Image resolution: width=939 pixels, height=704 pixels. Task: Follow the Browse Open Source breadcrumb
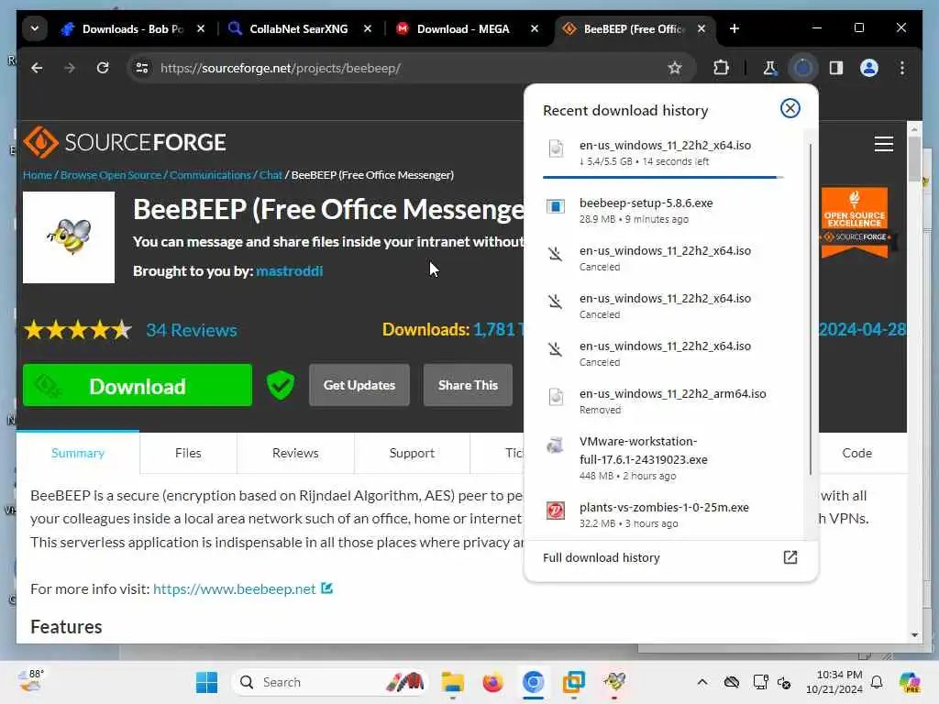tap(111, 175)
